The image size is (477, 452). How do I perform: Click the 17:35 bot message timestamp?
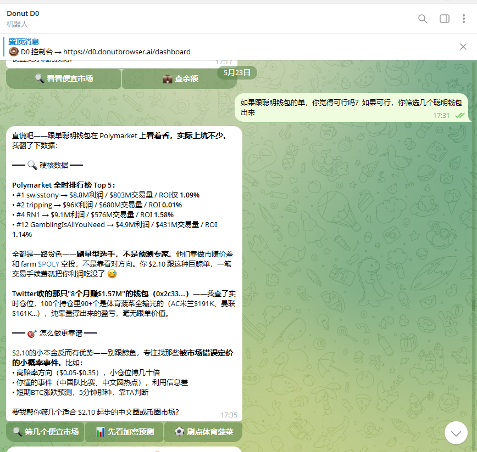[229, 415]
